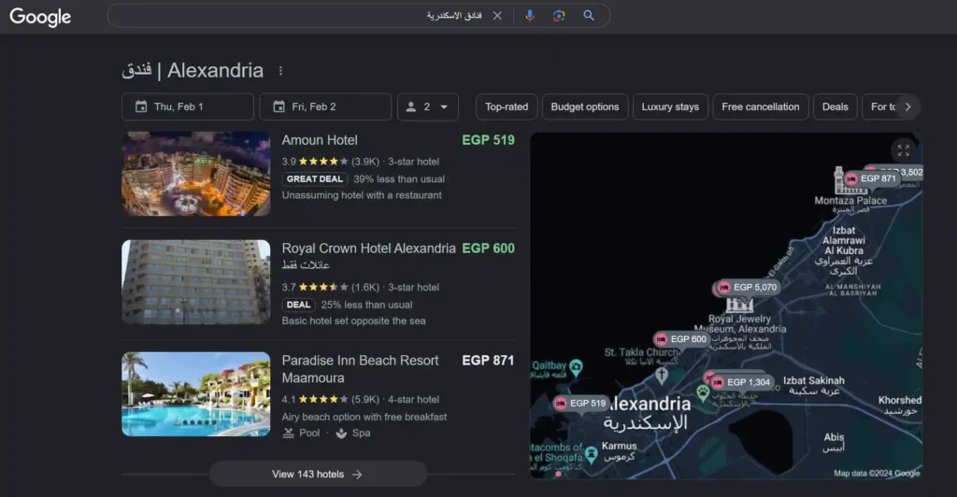
Task: Click the View 143 hotels button
Action: 318,474
